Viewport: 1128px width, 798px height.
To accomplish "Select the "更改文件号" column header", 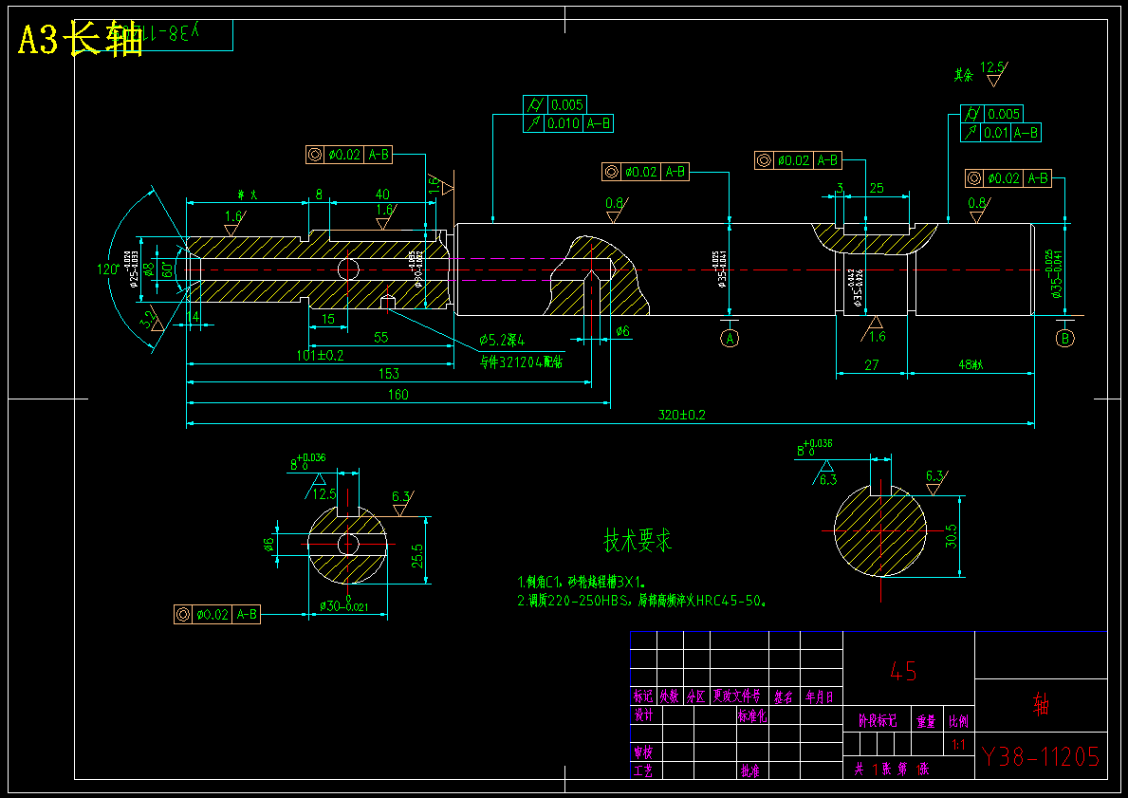I will [736, 696].
